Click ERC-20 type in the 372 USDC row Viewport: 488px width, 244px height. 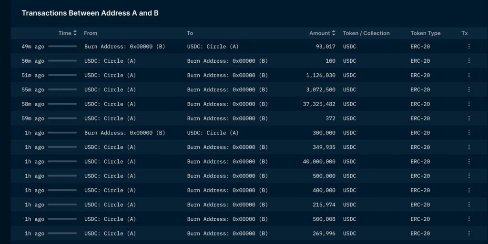pos(420,118)
